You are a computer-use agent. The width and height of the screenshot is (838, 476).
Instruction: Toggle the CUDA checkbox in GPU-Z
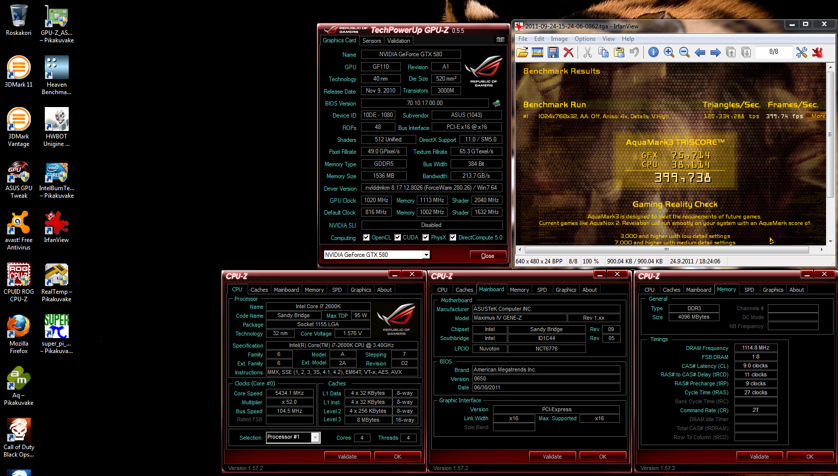click(398, 238)
